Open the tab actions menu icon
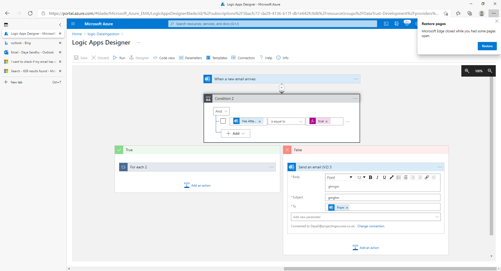The width and height of the screenshot is (501, 271). (x=6, y=25)
